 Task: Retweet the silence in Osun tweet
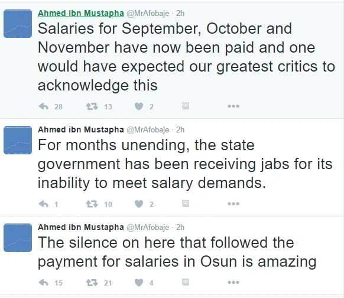coord(92,283)
